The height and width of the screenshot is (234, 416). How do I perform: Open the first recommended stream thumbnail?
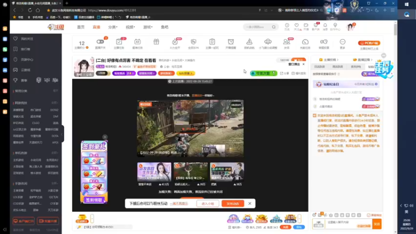(154, 172)
